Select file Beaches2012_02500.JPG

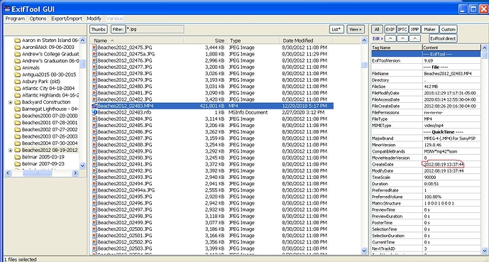click(x=125, y=229)
